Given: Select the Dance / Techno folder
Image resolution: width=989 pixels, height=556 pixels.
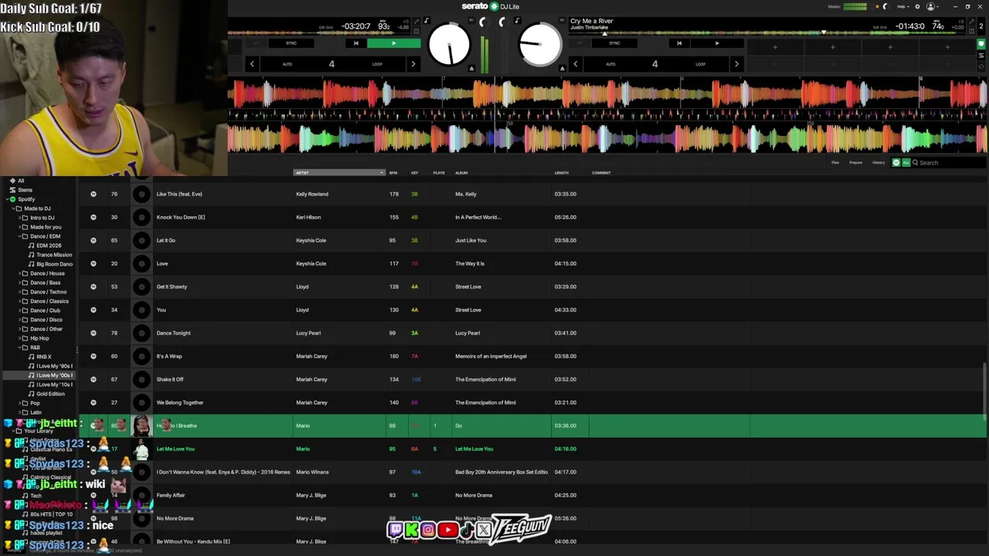Looking at the screenshot, I should [x=48, y=292].
